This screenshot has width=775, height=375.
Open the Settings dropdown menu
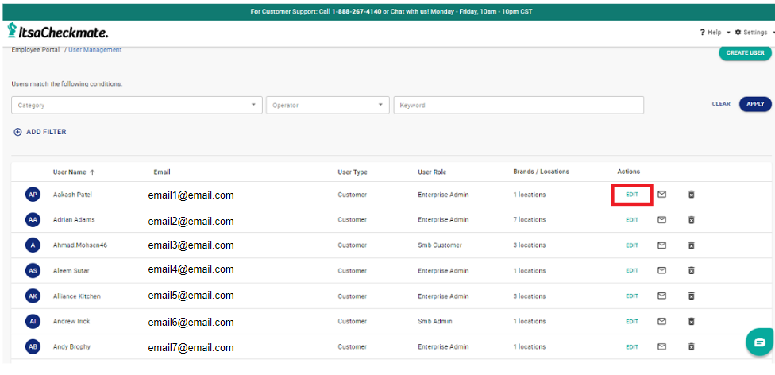coord(754,33)
